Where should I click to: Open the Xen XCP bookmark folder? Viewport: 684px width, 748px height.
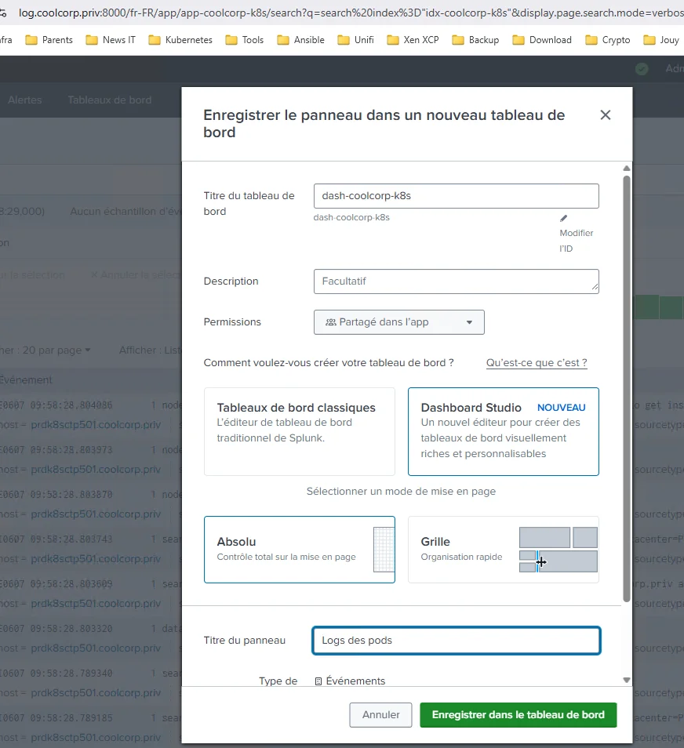413,40
